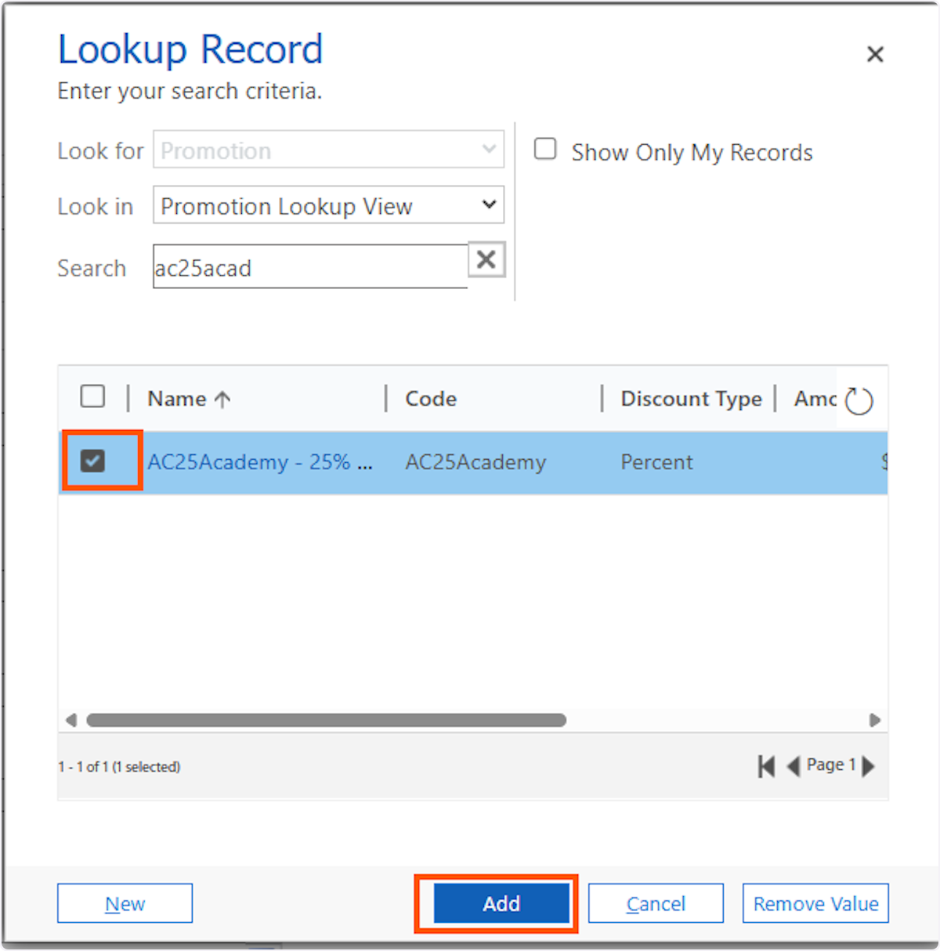The height and width of the screenshot is (951, 940).
Task: Click the horizontal scrollbar left arrow
Action: pos(71,720)
